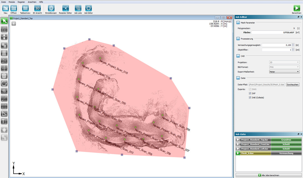Select the overlapping squares tool
The height and width of the screenshot is (178, 303).
[x=4, y=45]
